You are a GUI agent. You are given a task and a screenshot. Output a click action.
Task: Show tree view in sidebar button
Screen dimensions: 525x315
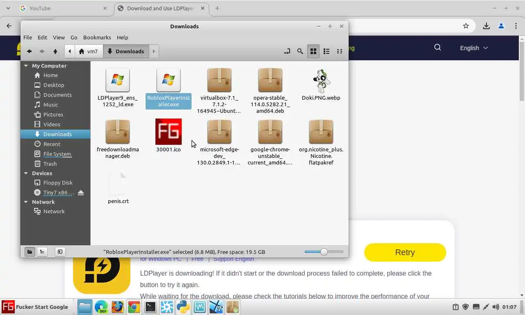click(42, 252)
